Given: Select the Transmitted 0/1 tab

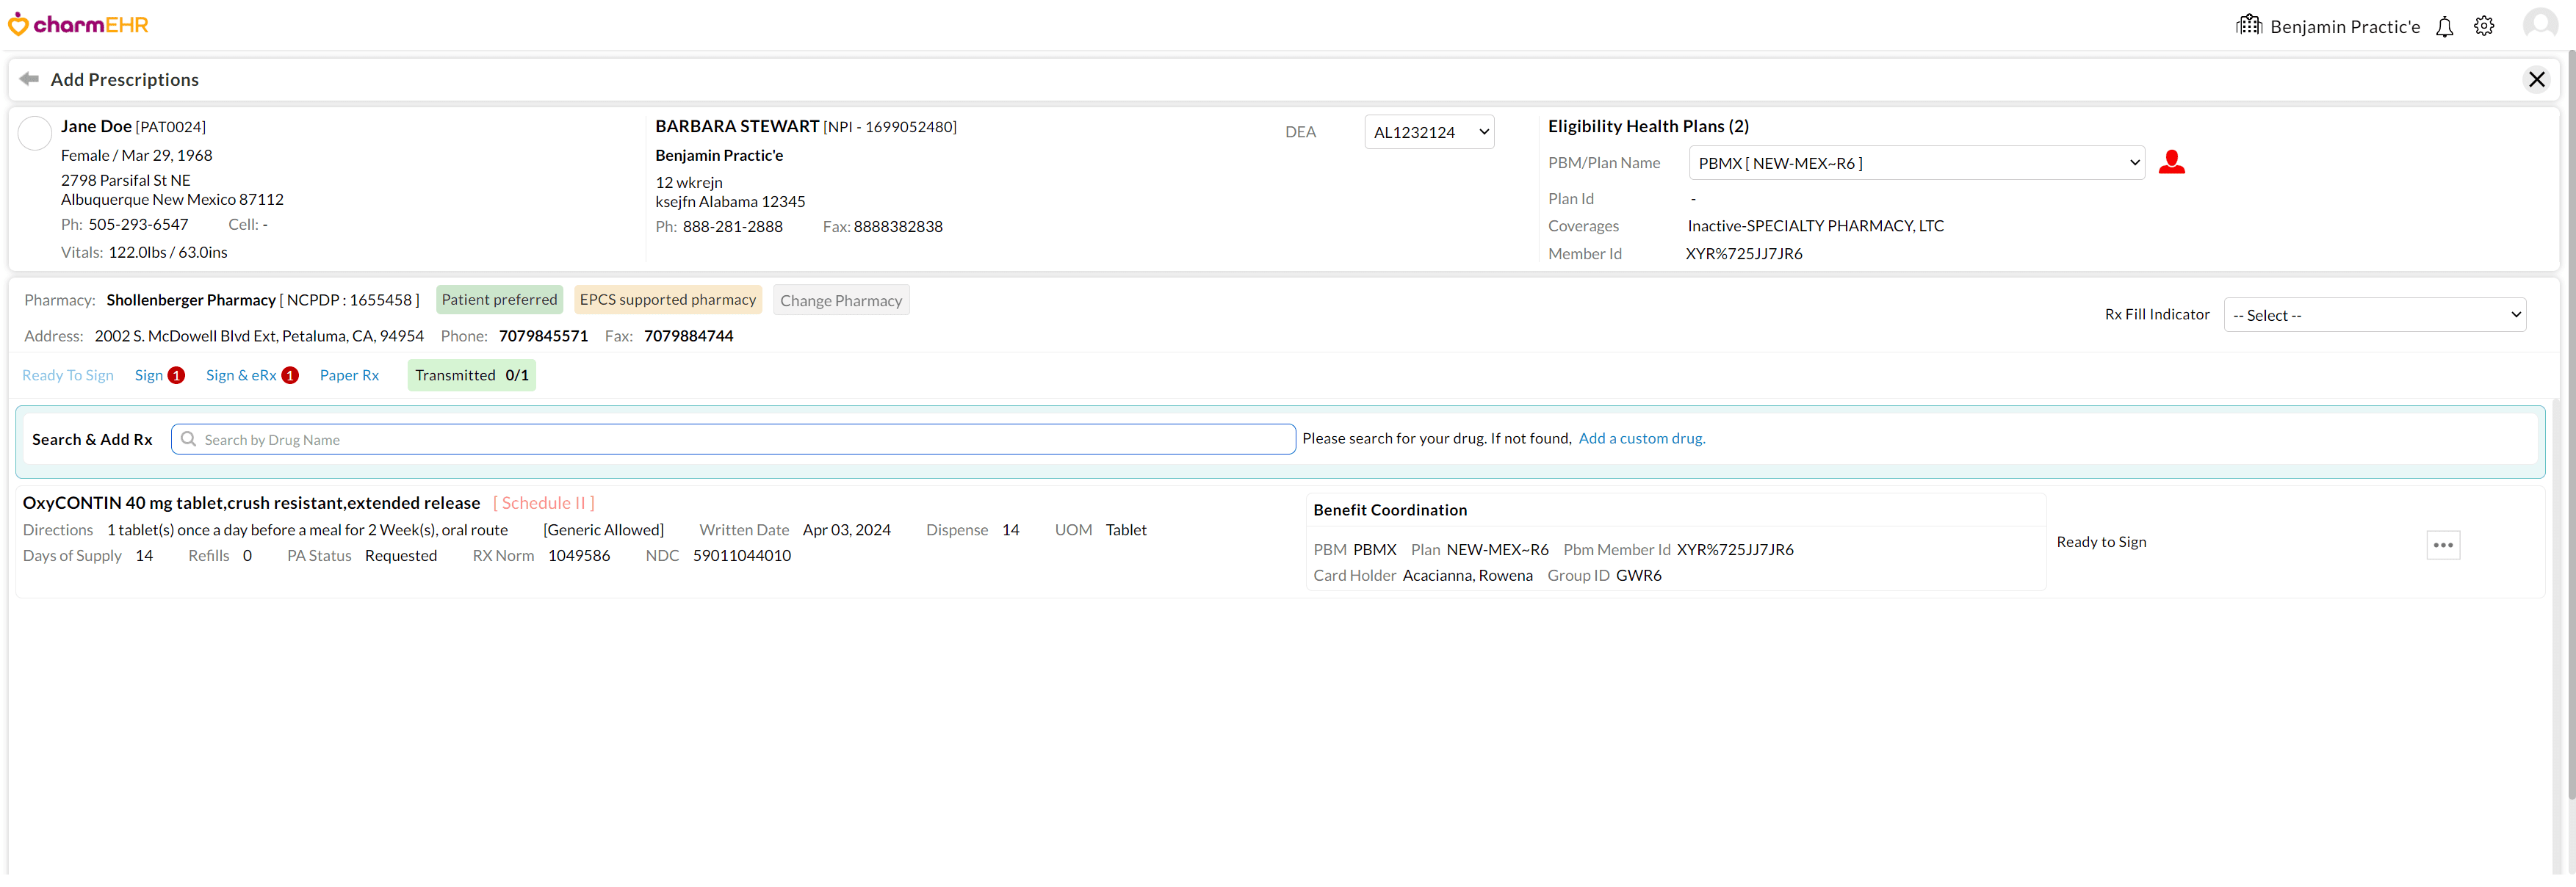Looking at the screenshot, I should coord(471,375).
